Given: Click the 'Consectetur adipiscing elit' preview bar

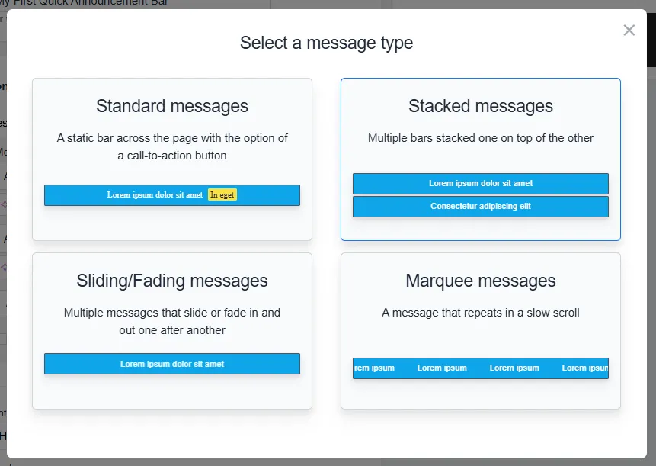Looking at the screenshot, I should click(480, 207).
